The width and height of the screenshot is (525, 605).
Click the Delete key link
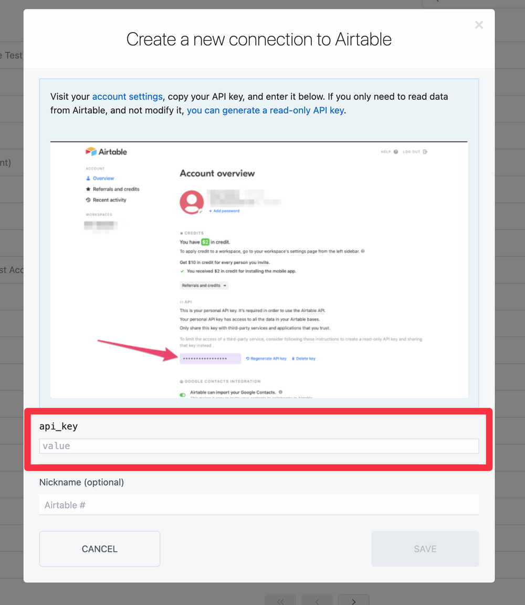(303, 358)
